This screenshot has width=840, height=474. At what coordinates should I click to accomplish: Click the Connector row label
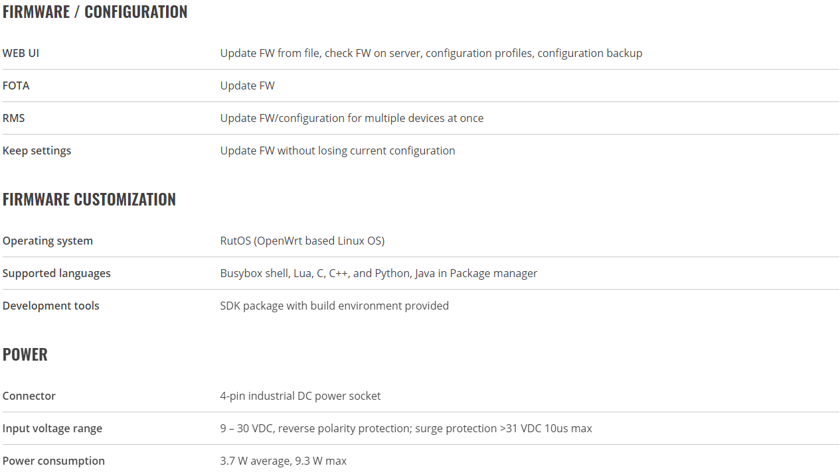(29, 396)
